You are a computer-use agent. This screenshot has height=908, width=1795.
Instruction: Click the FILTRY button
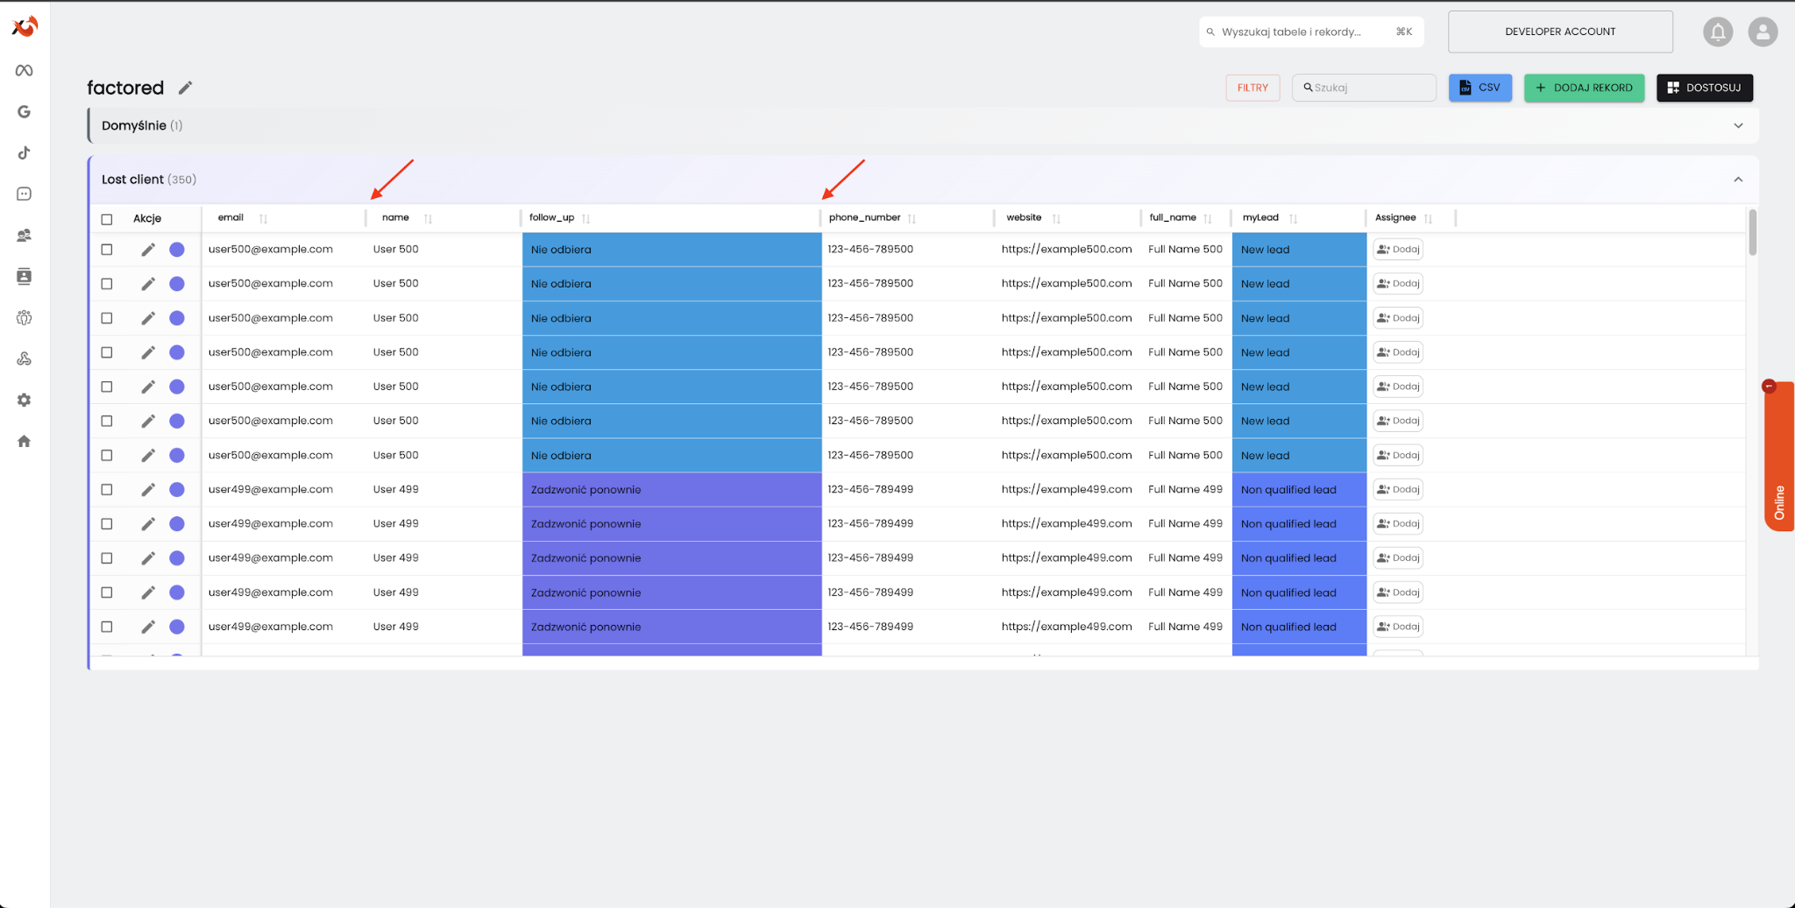tap(1252, 88)
